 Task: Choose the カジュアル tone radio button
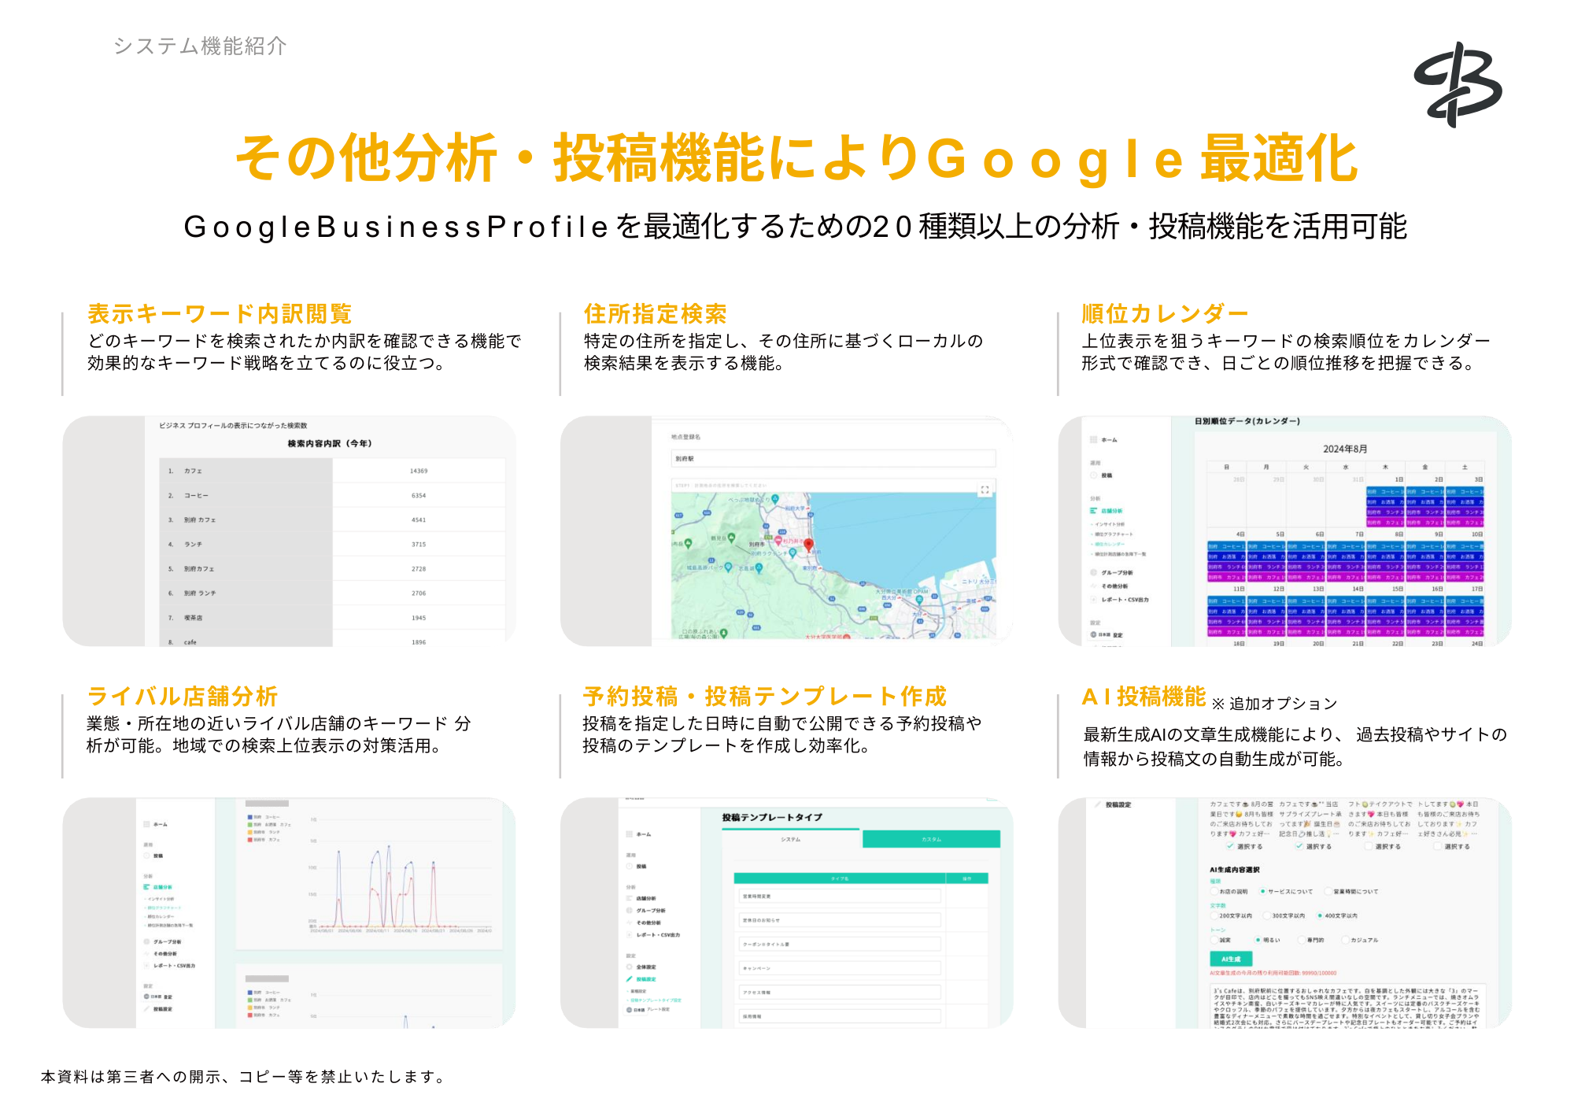[1345, 940]
